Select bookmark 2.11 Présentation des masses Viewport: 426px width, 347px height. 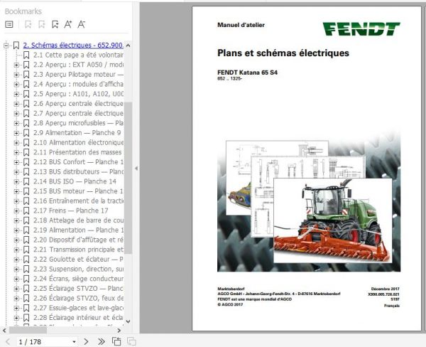[x=77, y=152]
